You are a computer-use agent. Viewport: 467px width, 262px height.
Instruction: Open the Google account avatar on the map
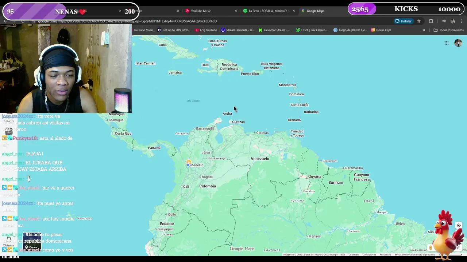click(458, 43)
